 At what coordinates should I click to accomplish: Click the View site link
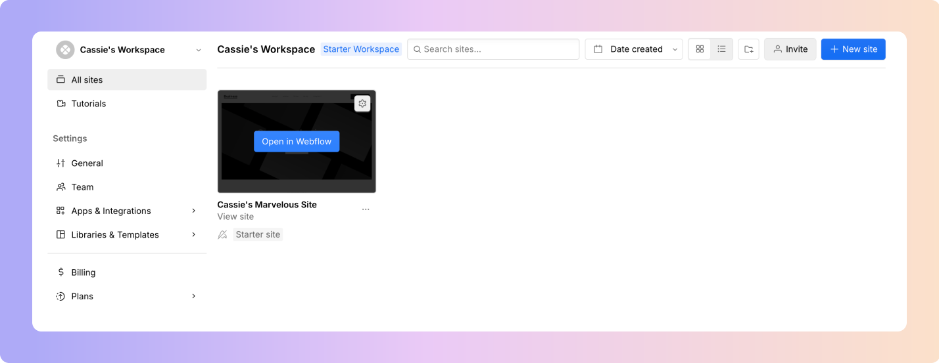coord(235,217)
